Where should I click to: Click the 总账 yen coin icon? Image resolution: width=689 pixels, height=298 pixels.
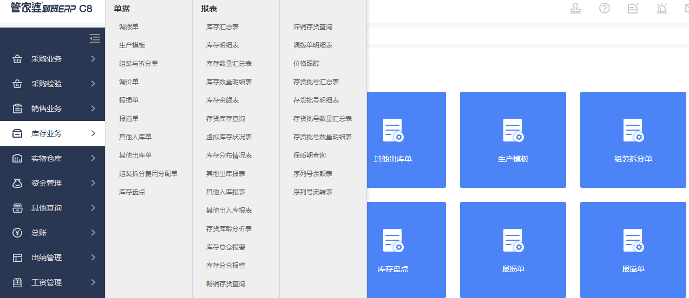[x=17, y=233]
